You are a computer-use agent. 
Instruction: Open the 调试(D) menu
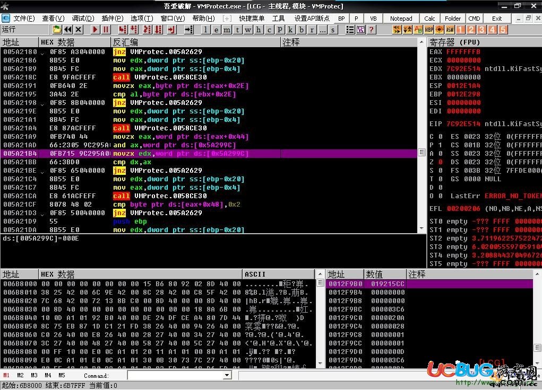tap(83, 19)
